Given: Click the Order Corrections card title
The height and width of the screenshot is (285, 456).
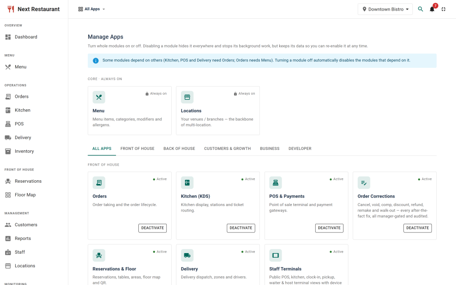Looking at the screenshot, I should [376, 196].
